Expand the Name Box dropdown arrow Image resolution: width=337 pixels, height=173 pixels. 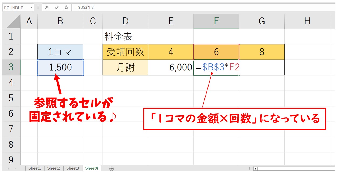click(x=32, y=8)
